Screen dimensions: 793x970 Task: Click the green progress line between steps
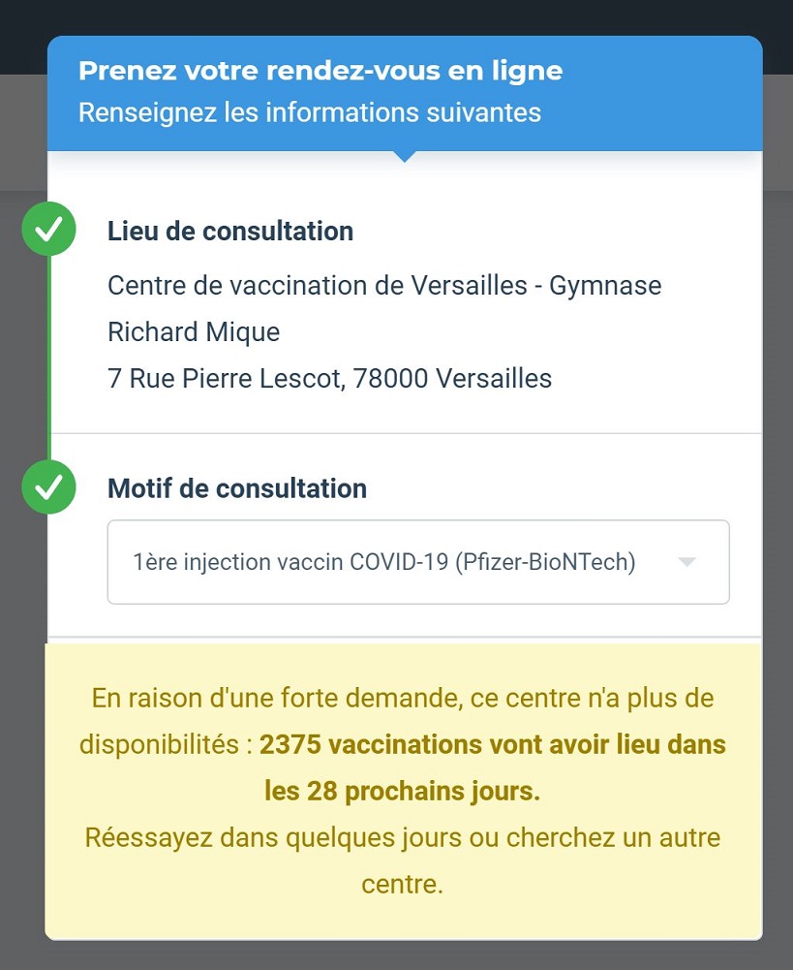click(x=48, y=358)
